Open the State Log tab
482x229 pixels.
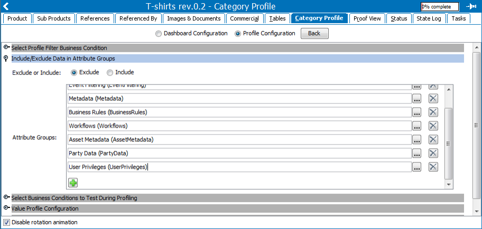429,18
